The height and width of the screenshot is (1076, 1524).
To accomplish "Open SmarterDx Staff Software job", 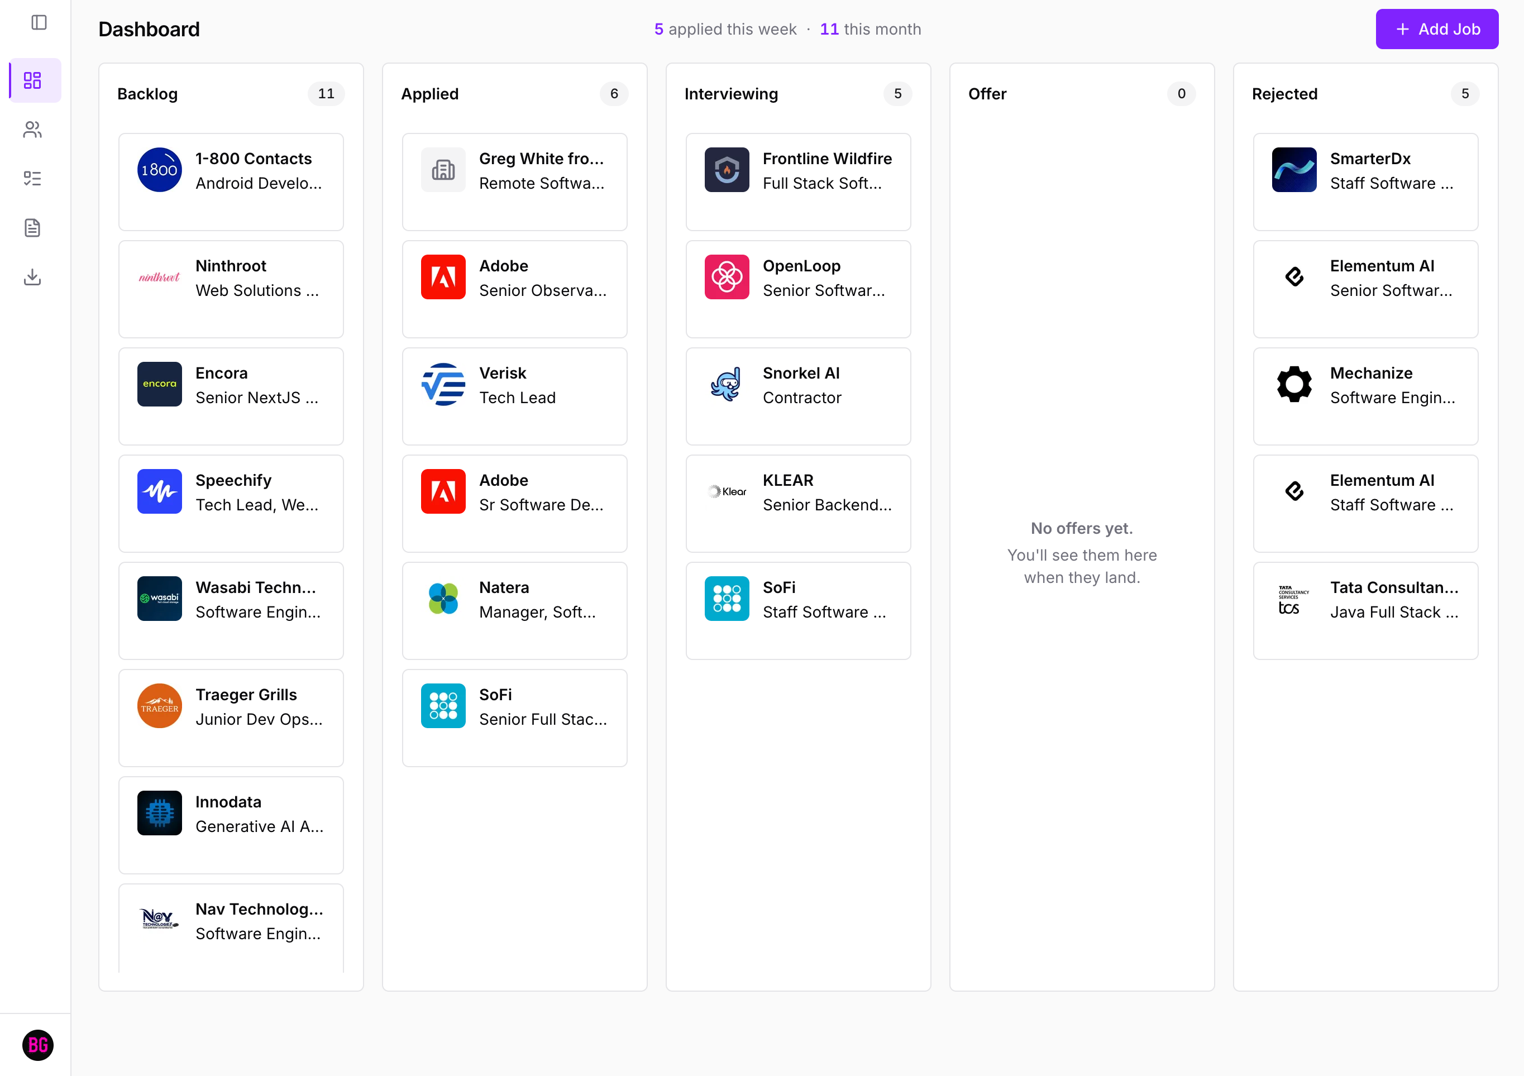I will pyautogui.click(x=1366, y=182).
